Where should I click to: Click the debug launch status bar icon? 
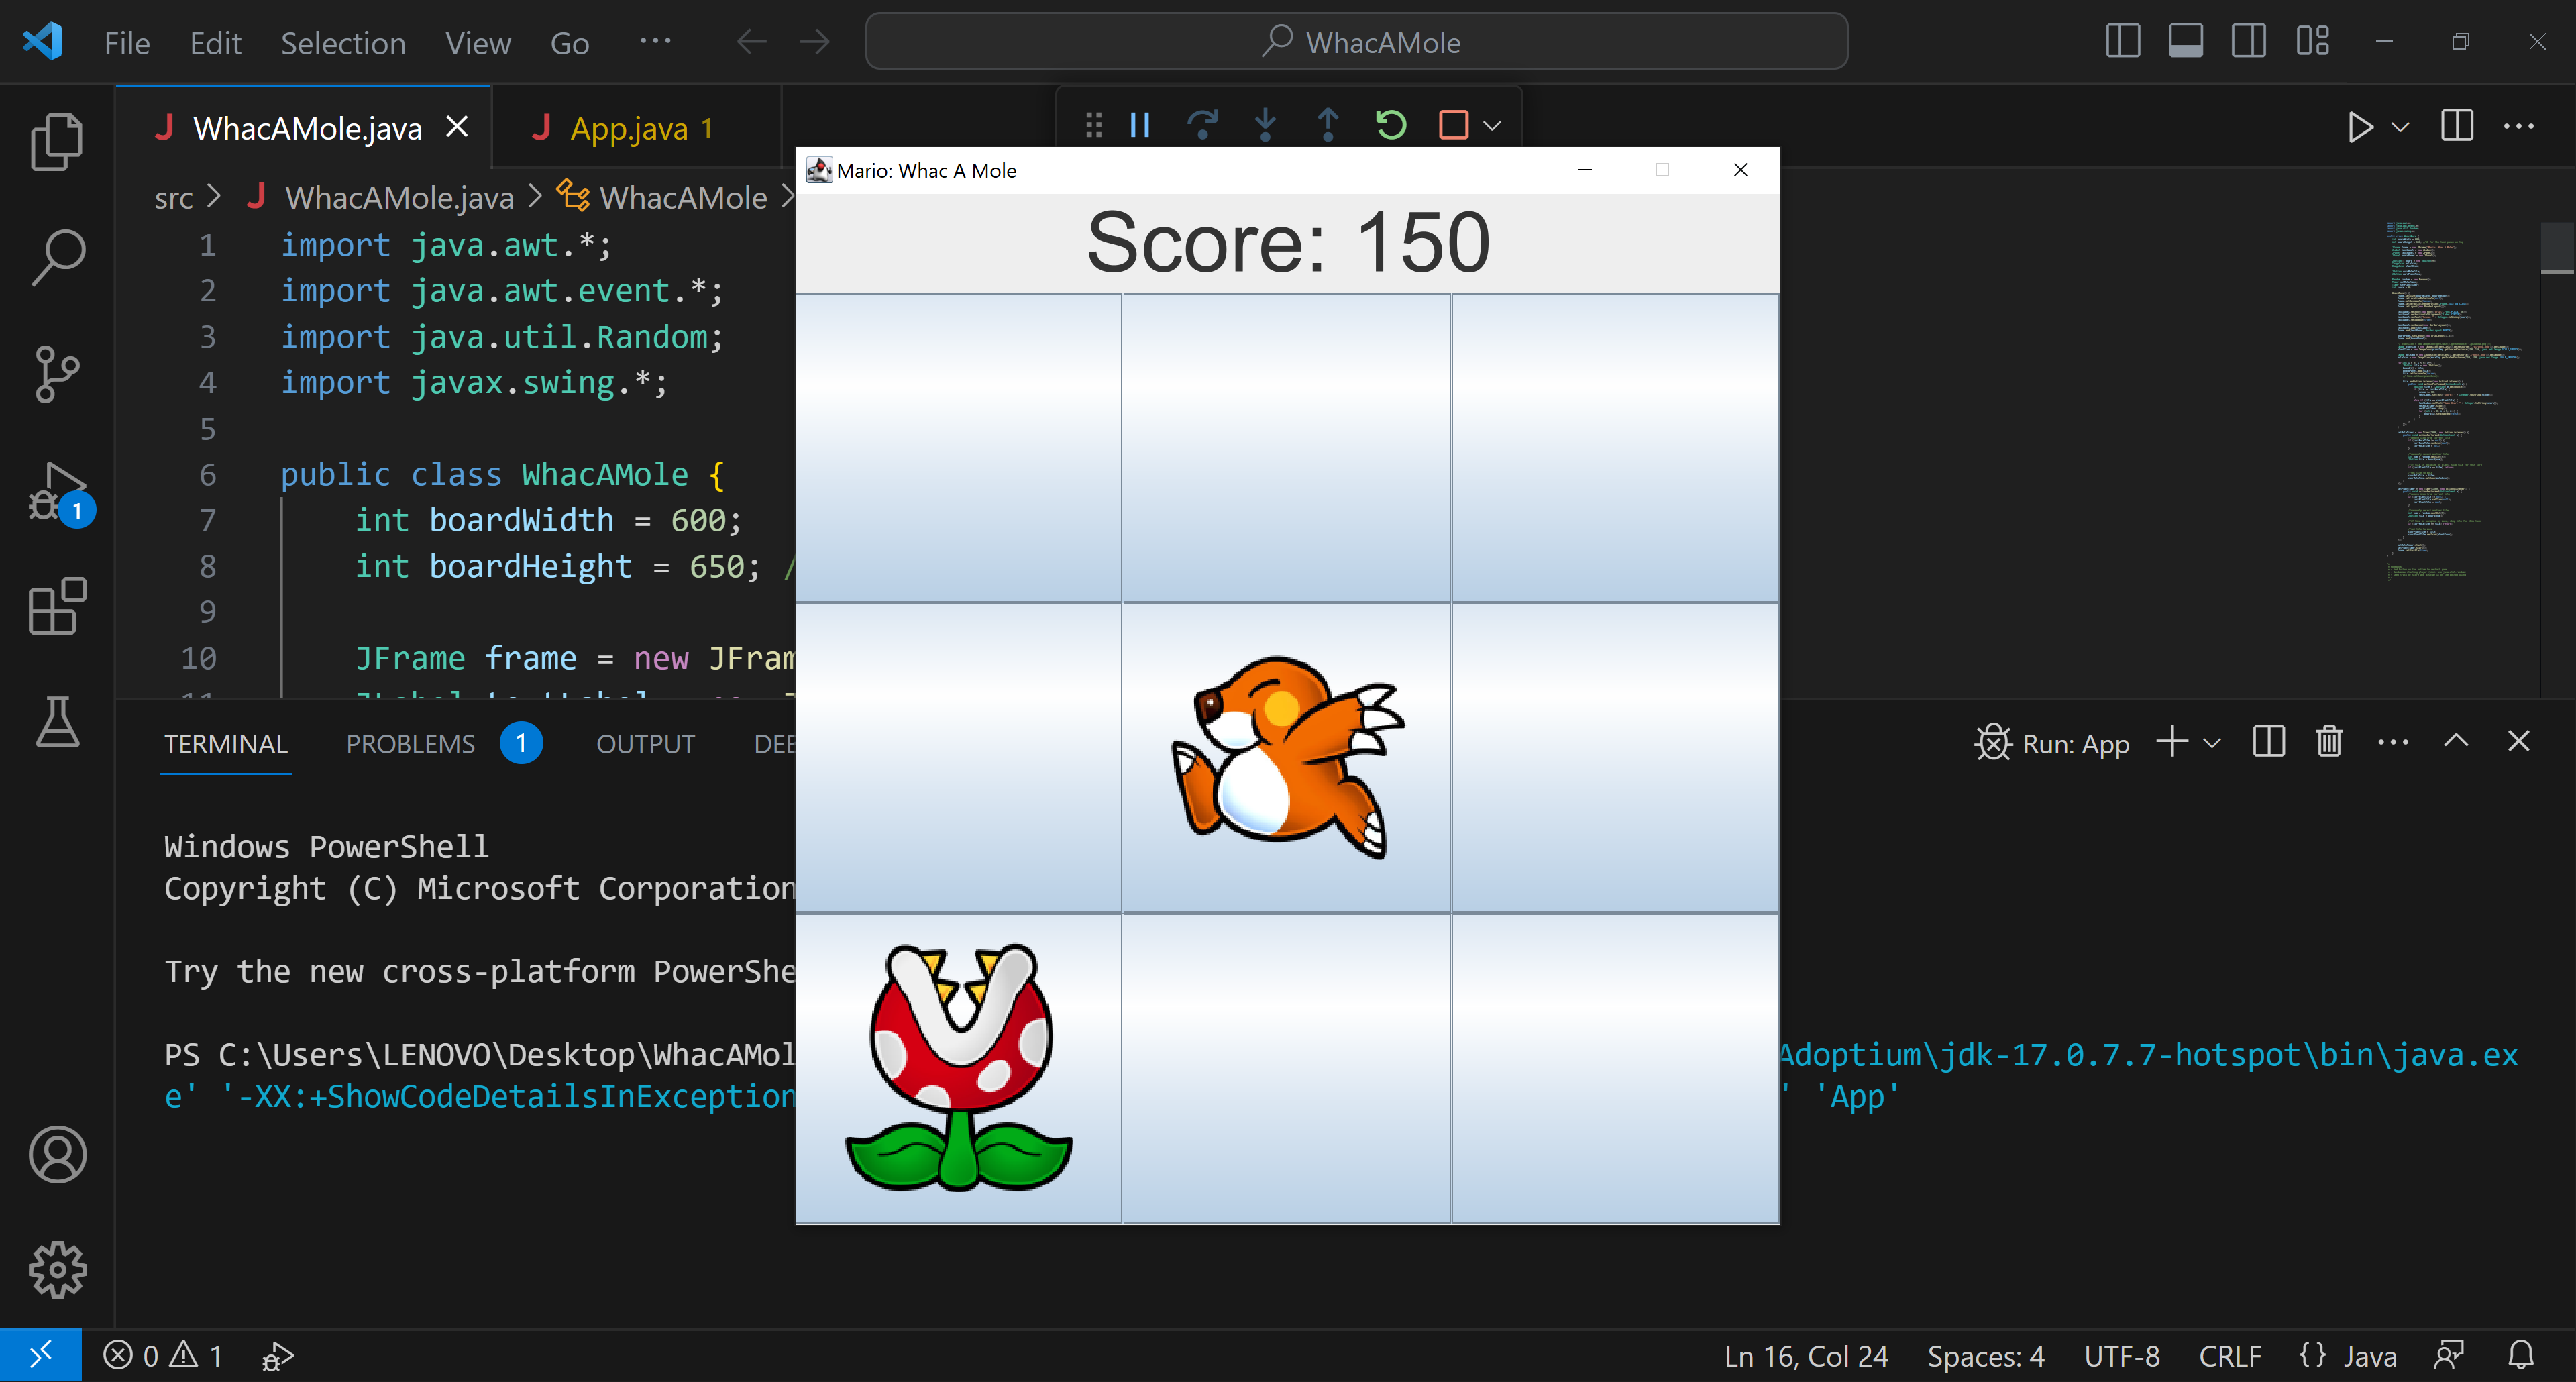tap(278, 1356)
